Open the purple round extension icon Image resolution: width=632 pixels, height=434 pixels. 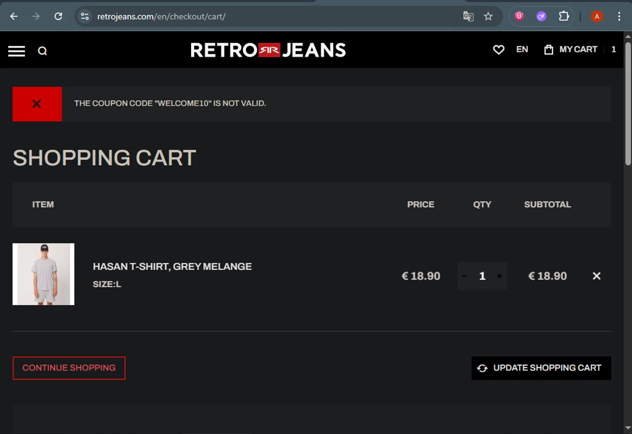pyautogui.click(x=541, y=16)
